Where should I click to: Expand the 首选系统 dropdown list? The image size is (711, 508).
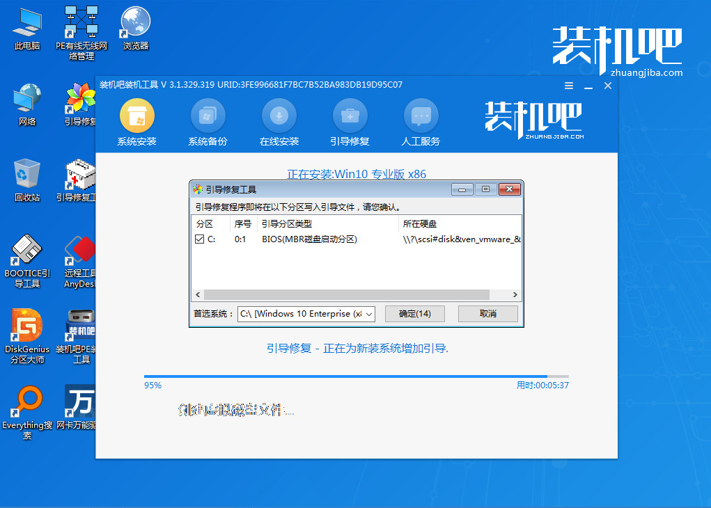369,314
